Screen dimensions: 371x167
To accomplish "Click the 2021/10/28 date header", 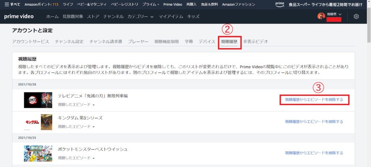I will click(x=27, y=84).
